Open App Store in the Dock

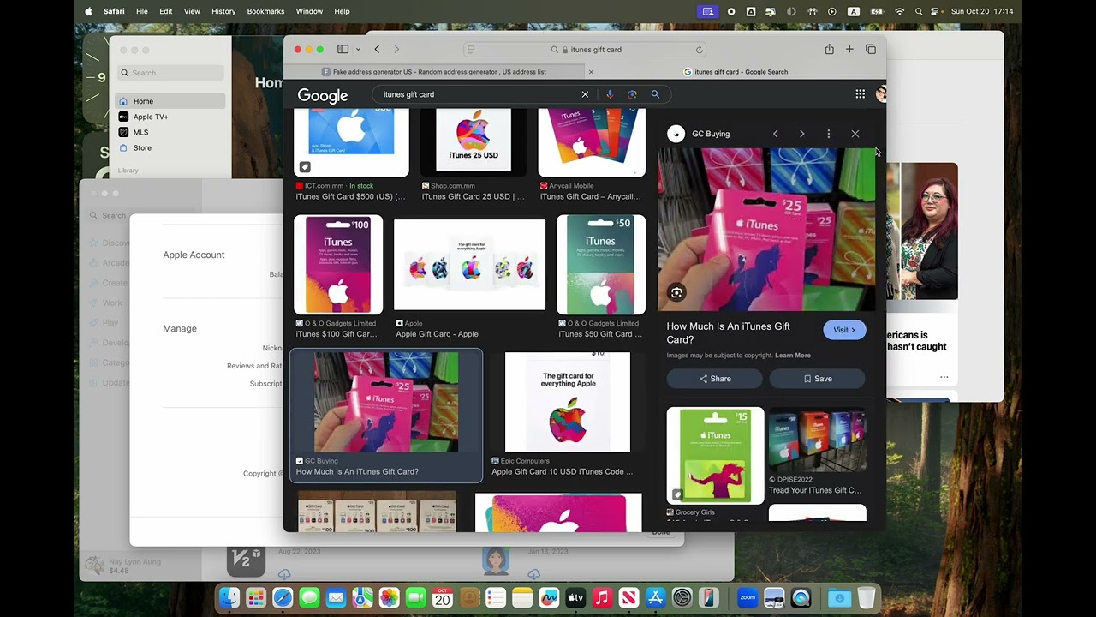pyautogui.click(x=655, y=598)
